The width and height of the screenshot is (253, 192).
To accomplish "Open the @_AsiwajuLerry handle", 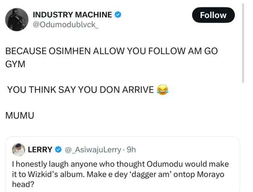I will click(x=93, y=150).
